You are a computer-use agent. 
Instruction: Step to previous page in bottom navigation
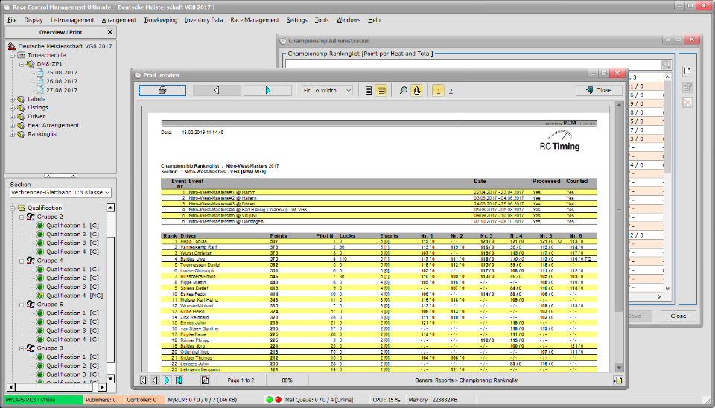pos(155,380)
